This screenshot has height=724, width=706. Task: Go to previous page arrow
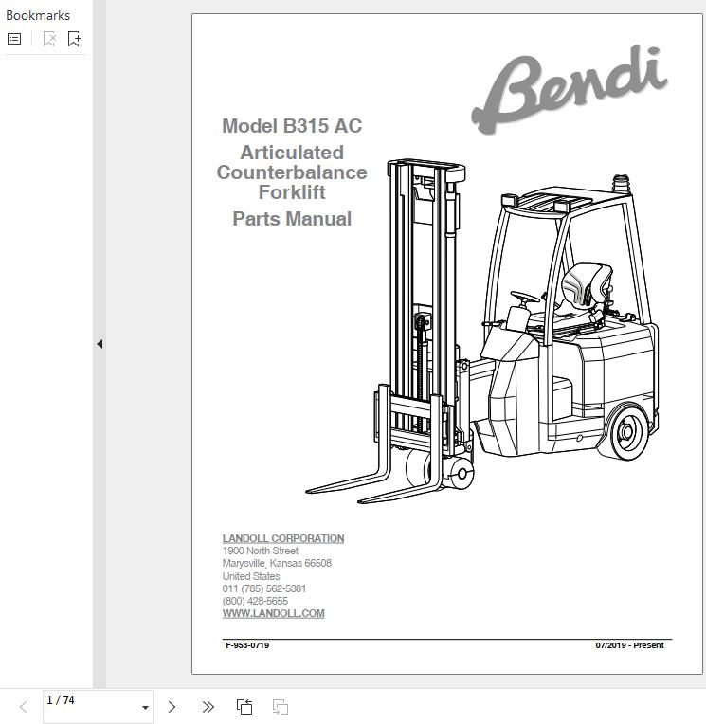tap(24, 707)
